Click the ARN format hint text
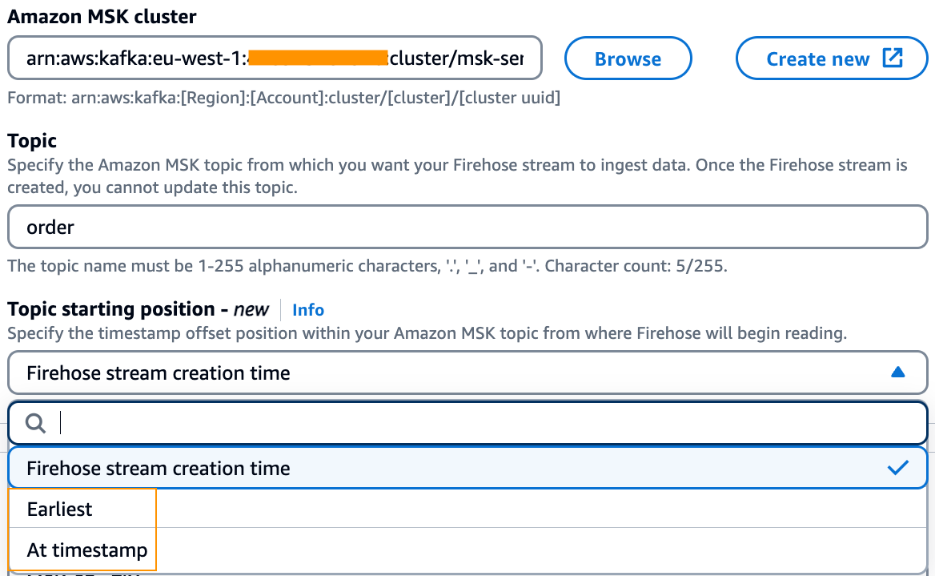 (x=284, y=97)
